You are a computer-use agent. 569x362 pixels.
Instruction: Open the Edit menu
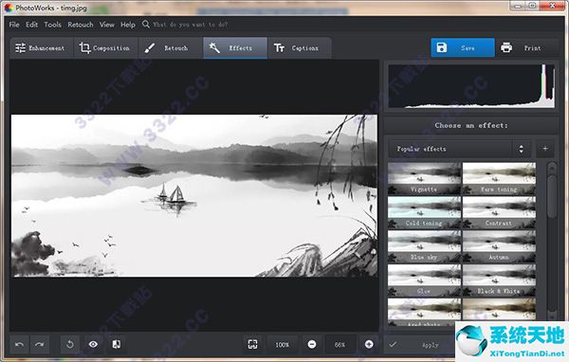pyautogui.click(x=31, y=25)
